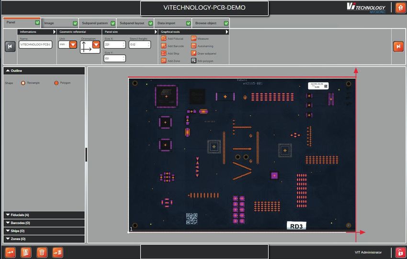
Task: Select the Add Ship tool
Action: pyautogui.click(x=164, y=54)
